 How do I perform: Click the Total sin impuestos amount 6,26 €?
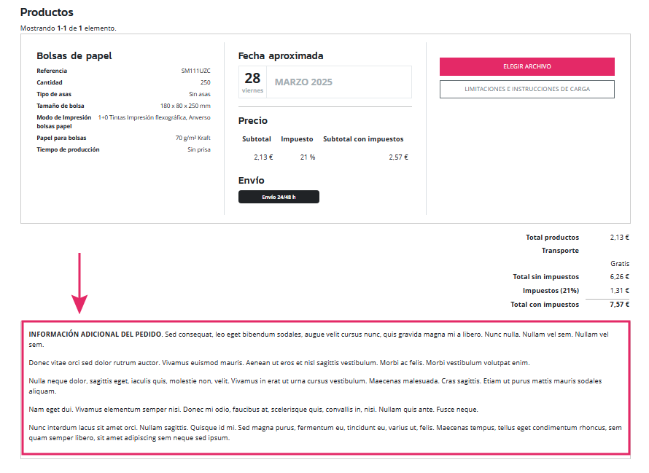click(x=619, y=276)
